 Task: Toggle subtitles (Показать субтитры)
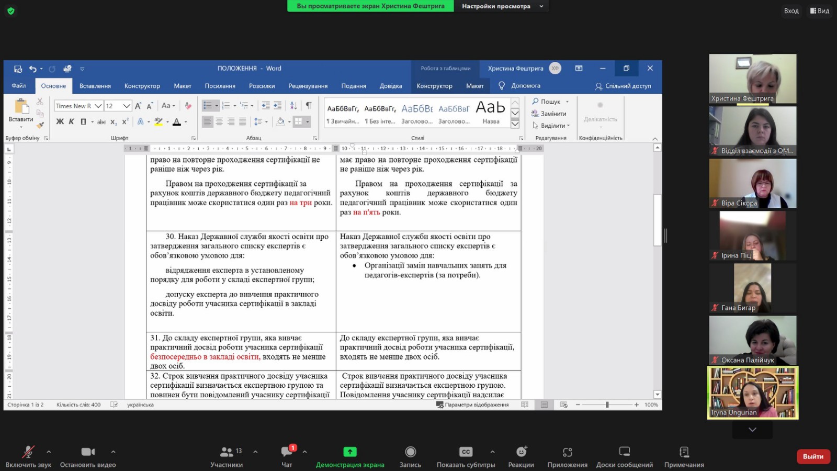[466, 456]
